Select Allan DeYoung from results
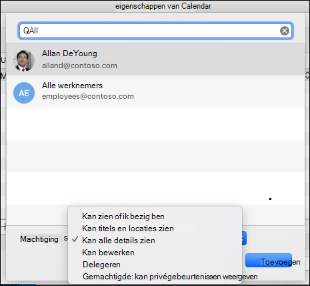This screenshot has height=286, width=310. click(155, 59)
